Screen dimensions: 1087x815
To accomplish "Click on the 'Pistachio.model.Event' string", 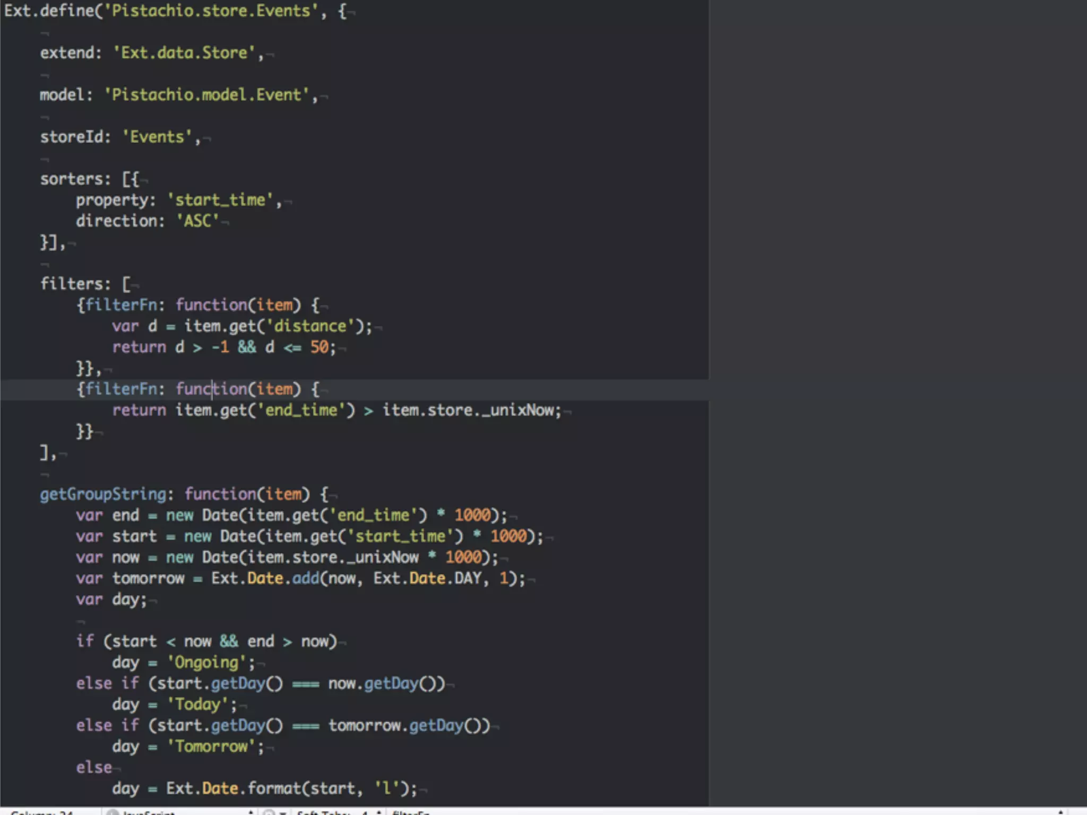I will click(x=206, y=95).
